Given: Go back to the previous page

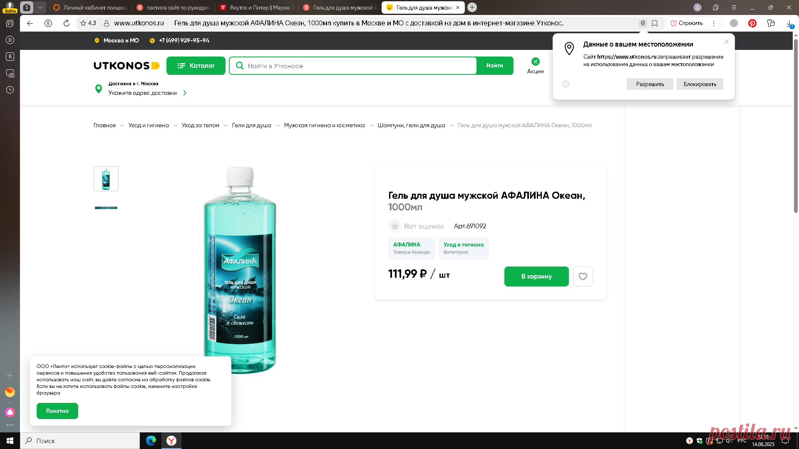Looking at the screenshot, I should [30, 23].
